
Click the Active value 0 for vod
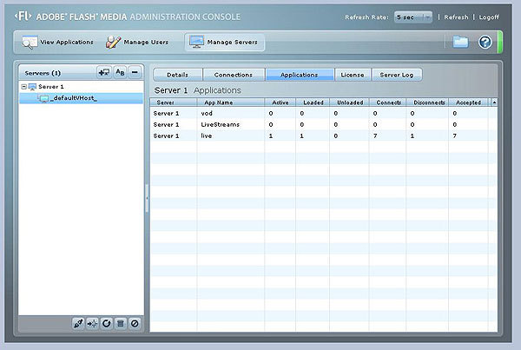pyautogui.click(x=271, y=114)
